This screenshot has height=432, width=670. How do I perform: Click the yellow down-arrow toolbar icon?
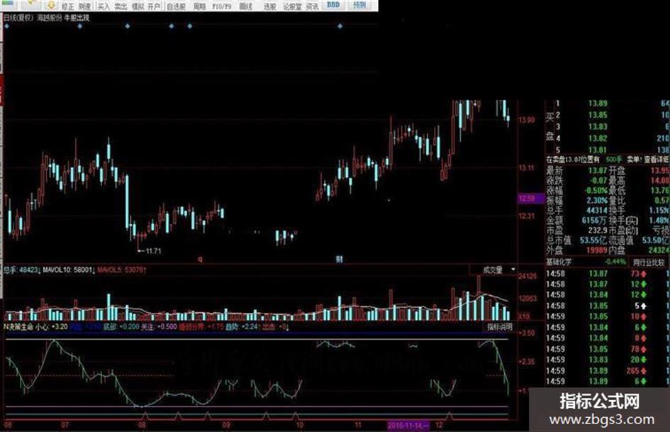[x=51, y=5]
